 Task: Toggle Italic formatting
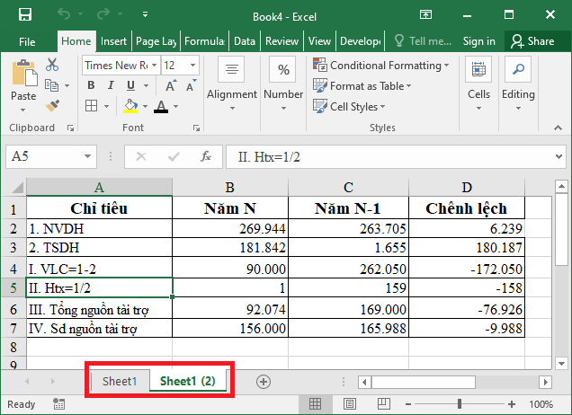(x=109, y=85)
